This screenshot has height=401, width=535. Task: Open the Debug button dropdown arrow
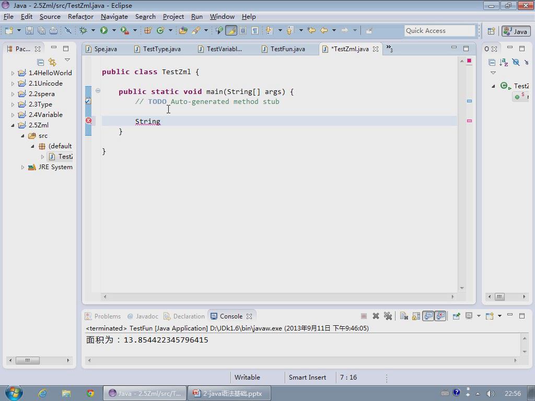(x=93, y=31)
